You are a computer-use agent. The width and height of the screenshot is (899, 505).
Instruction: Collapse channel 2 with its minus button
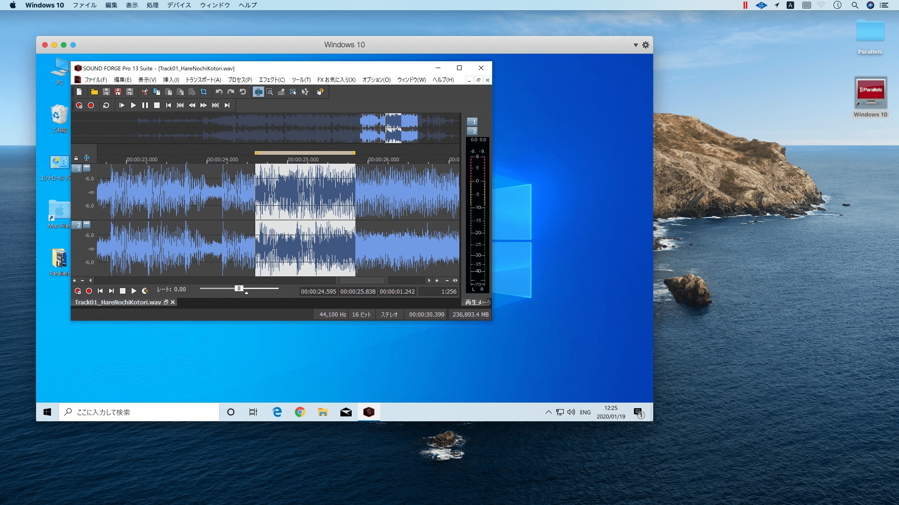point(87,224)
